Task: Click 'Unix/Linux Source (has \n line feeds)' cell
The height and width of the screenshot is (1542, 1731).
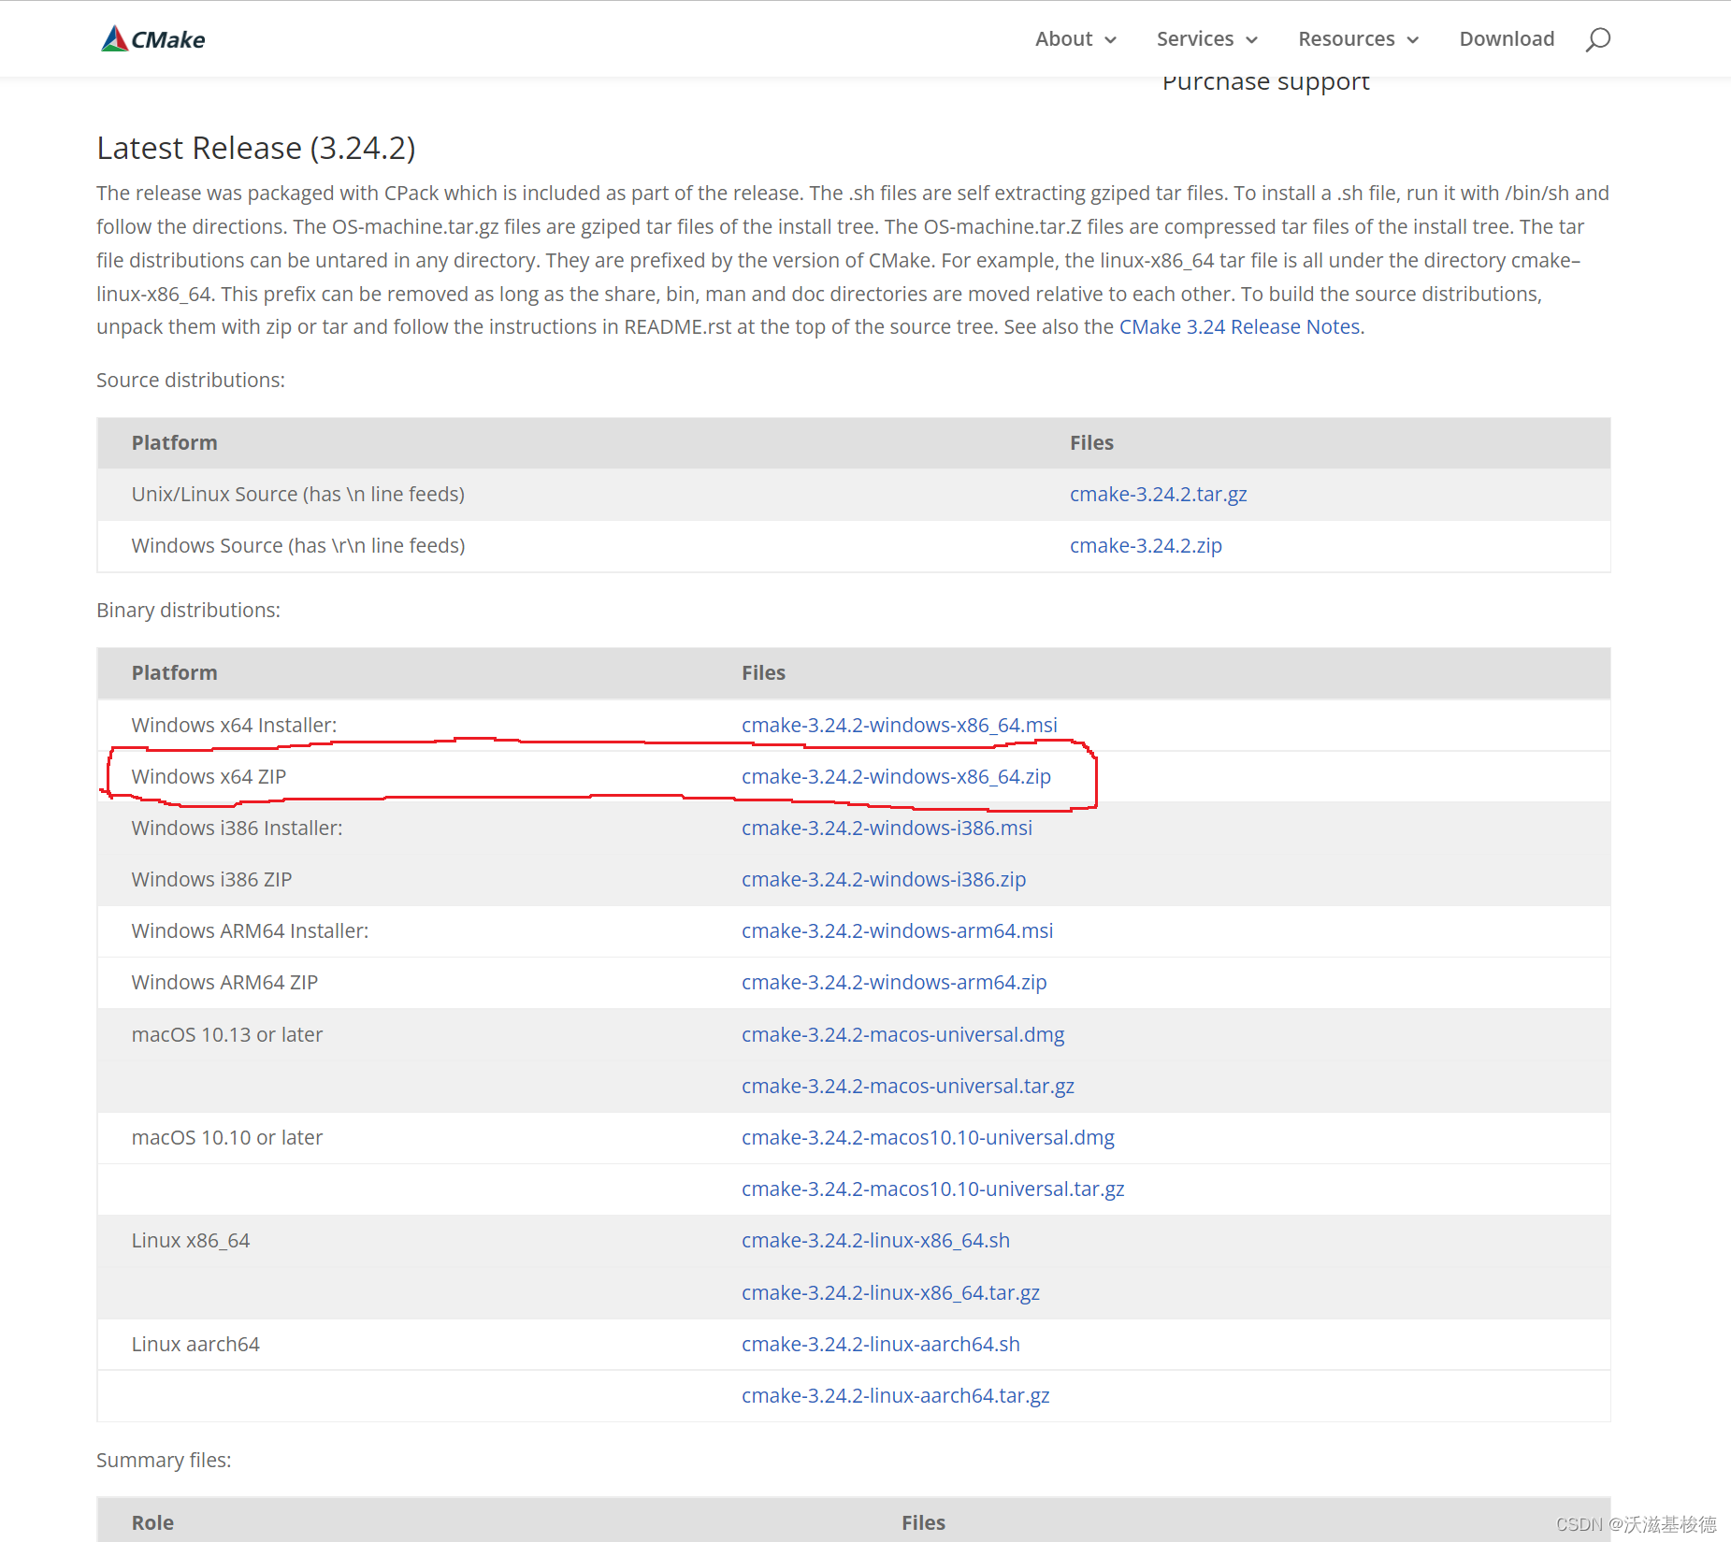Action: pyautogui.click(x=297, y=495)
